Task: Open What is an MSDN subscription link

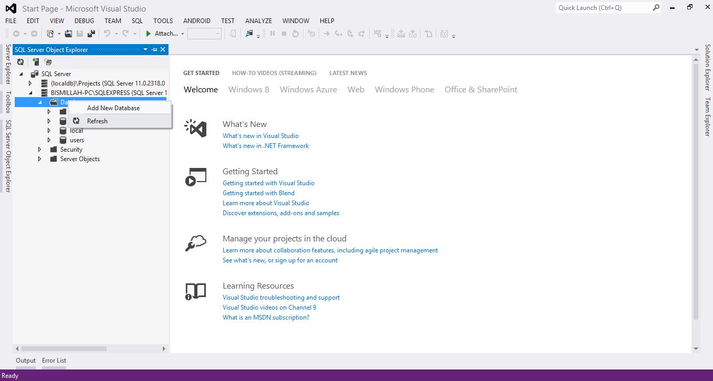Action: point(266,317)
